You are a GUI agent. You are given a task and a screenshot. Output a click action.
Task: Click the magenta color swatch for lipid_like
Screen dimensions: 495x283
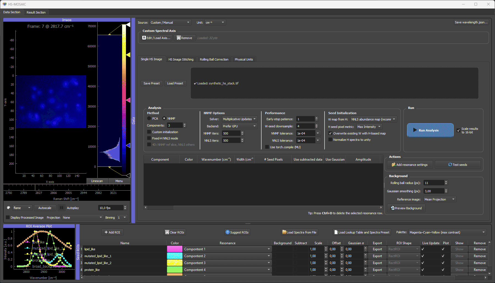[175, 249]
